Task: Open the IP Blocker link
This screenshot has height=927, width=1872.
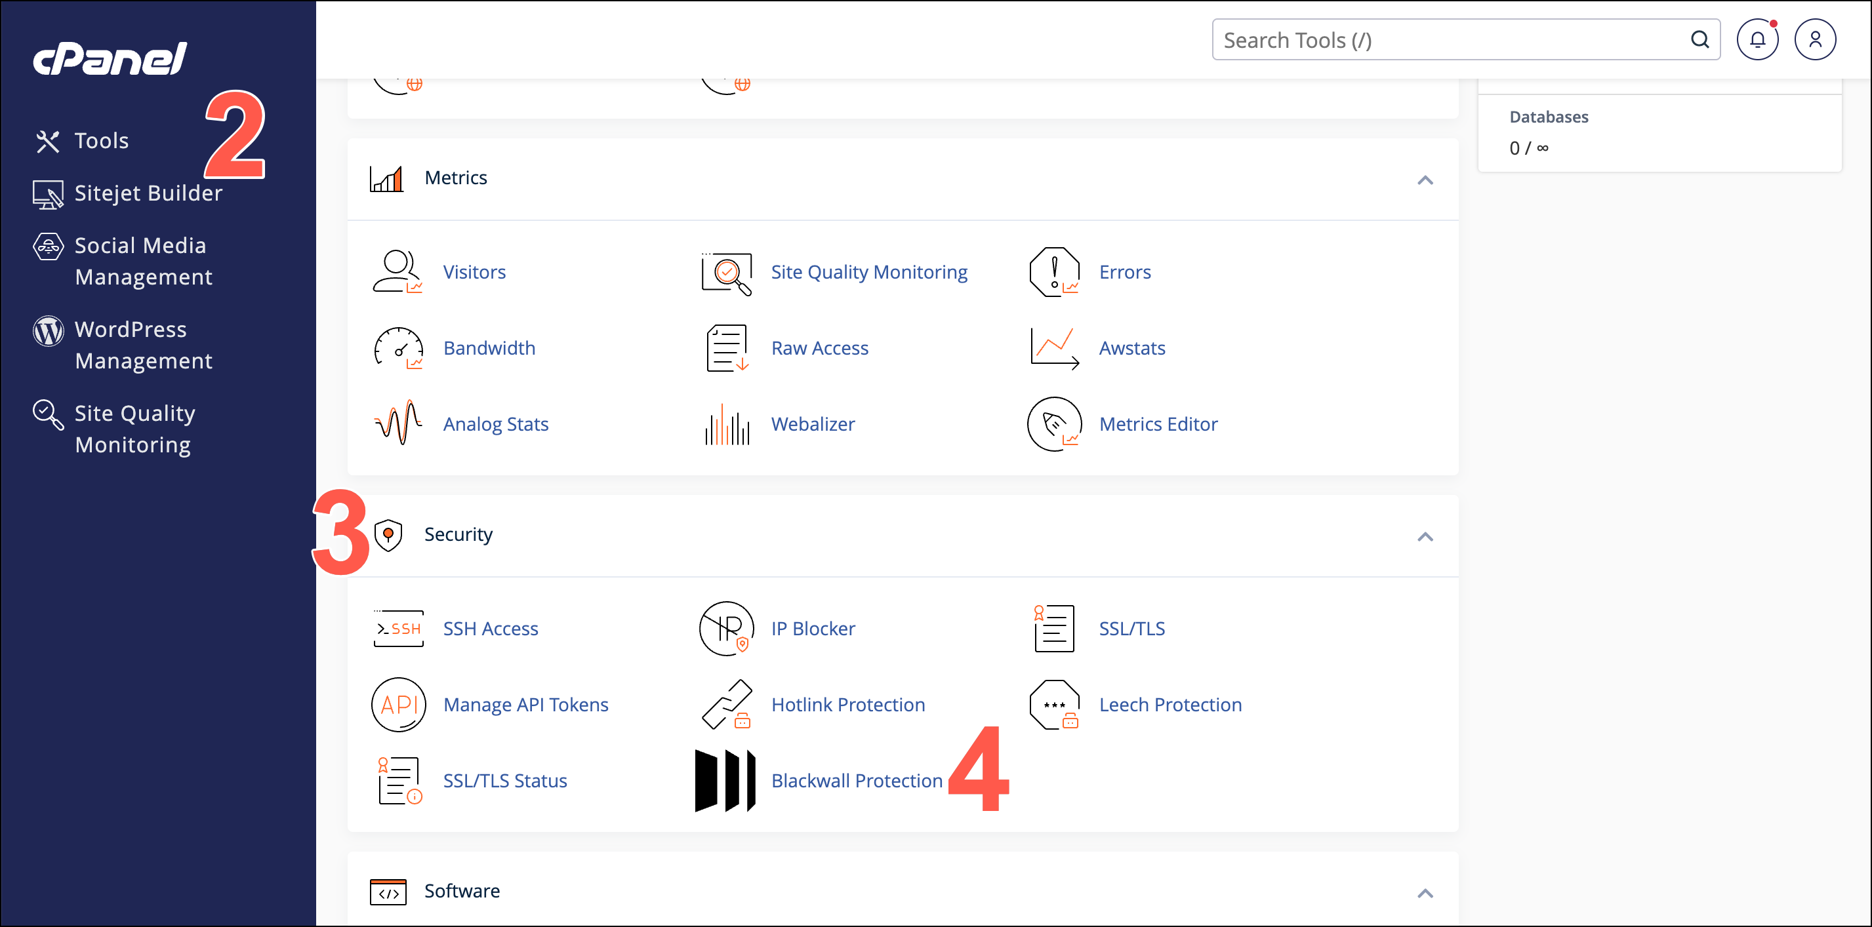Action: [813, 629]
